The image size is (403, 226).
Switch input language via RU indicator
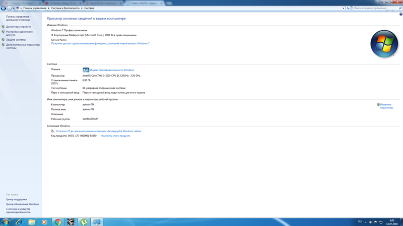click(360, 221)
